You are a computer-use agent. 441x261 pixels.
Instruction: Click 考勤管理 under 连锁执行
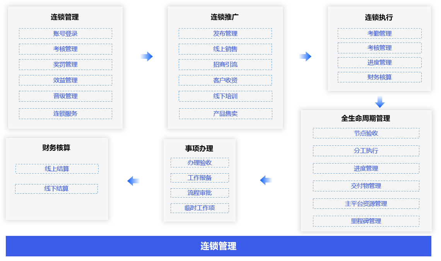click(379, 34)
